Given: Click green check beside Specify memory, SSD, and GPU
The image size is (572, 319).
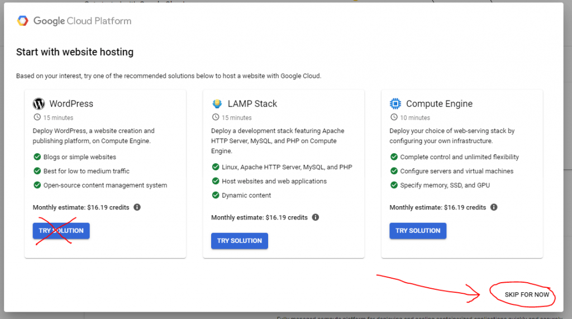Looking at the screenshot, I should point(394,185).
